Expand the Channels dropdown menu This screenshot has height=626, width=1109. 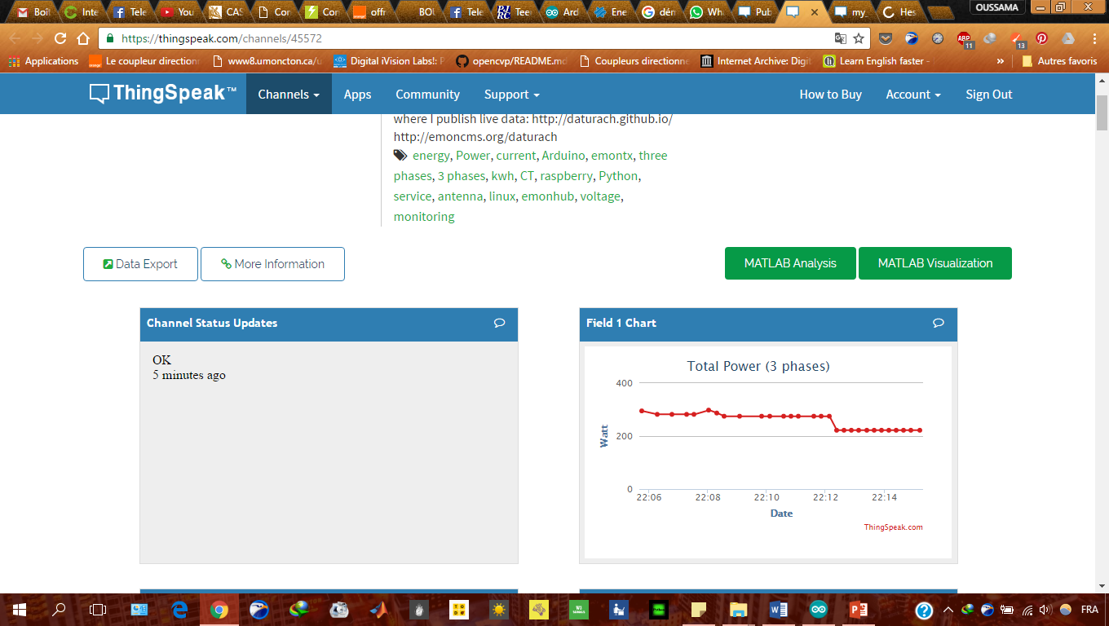pyautogui.click(x=289, y=95)
